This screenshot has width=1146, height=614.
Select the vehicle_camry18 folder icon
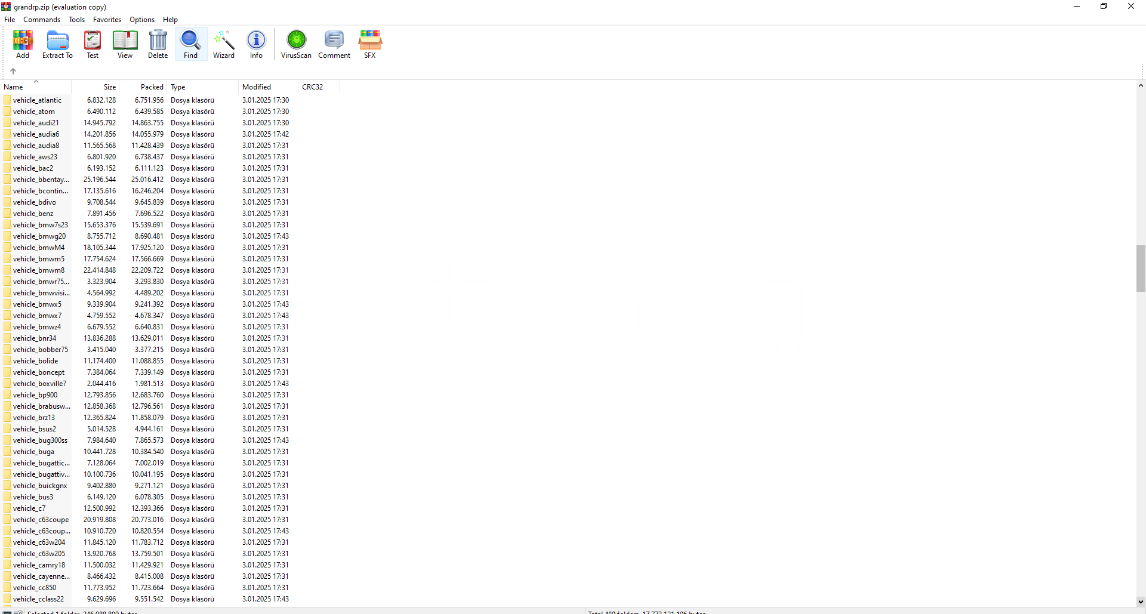7,565
